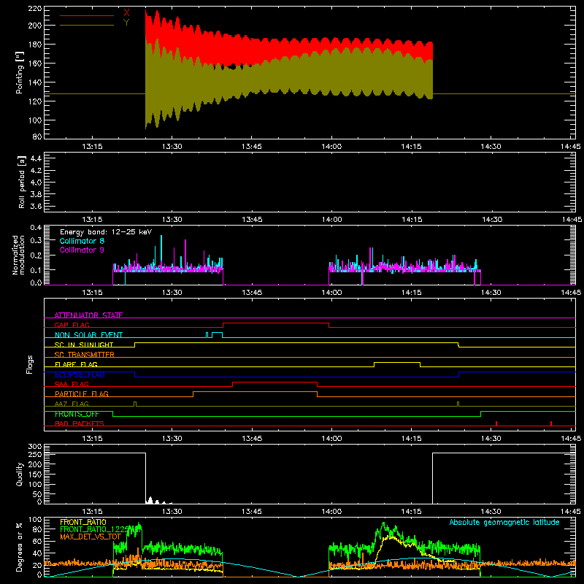Click the GAP_FLAG label
584x584 pixels.
[72, 325]
